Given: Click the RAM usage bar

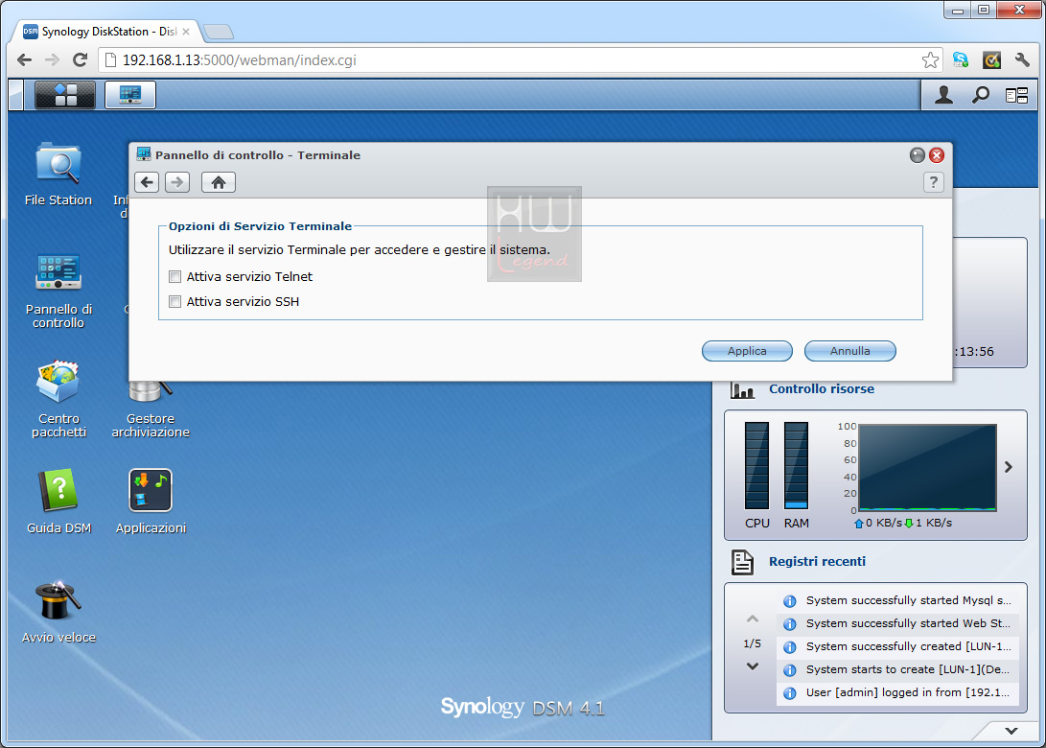Looking at the screenshot, I should (x=796, y=466).
